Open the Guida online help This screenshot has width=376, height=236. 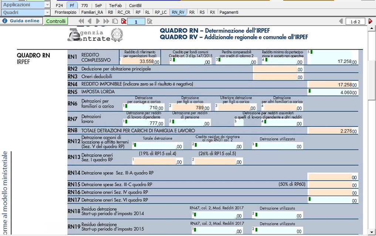21,21
